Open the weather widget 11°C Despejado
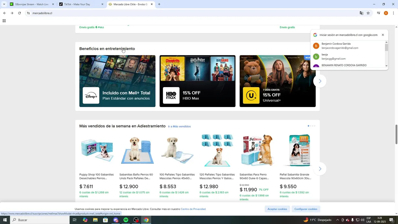398x224 pixels. 317,220
